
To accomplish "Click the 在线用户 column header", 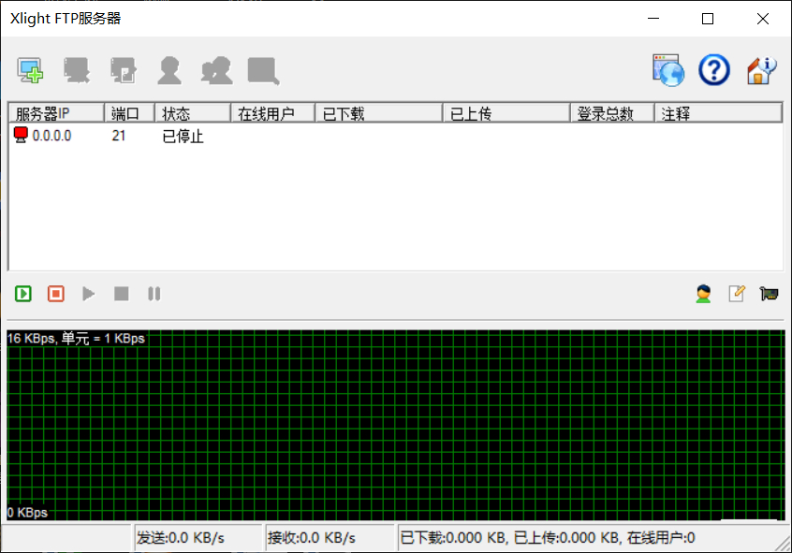I will [271, 113].
